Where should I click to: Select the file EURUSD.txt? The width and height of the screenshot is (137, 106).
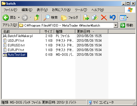pyautogui.click(x=16, y=45)
